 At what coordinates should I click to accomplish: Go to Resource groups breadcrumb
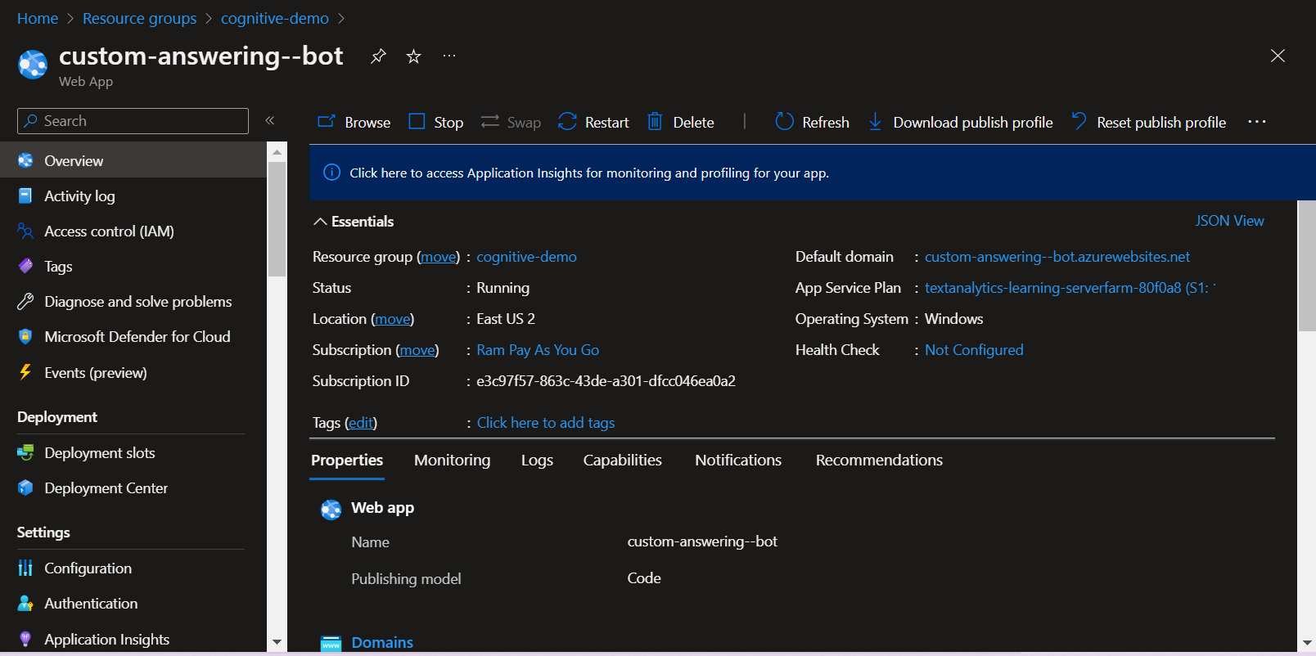coord(140,18)
